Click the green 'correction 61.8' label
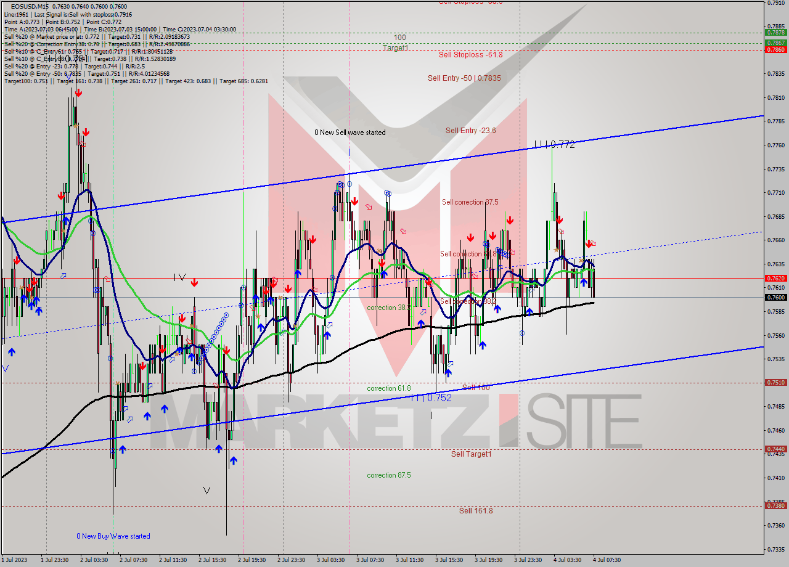Image resolution: width=789 pixels, height=567 pixels. (388, 388)
